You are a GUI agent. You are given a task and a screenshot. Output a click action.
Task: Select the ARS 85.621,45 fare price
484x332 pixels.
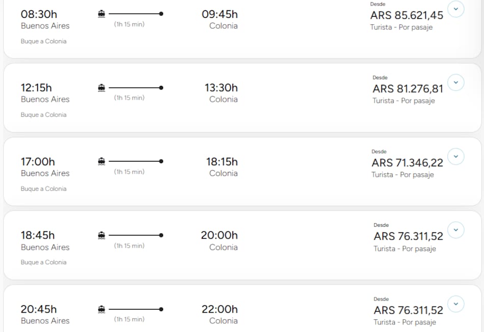tap(407, 15)
